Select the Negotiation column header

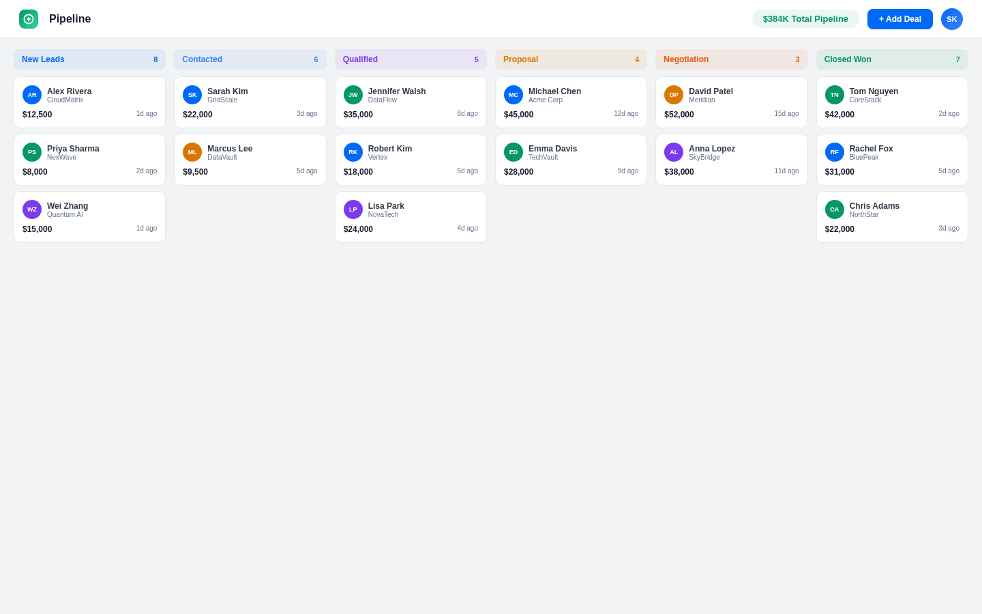(732, 59)
